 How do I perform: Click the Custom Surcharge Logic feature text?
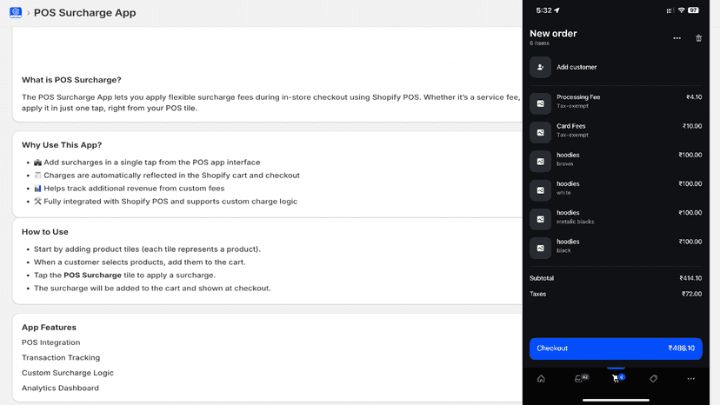click(68, 373)
